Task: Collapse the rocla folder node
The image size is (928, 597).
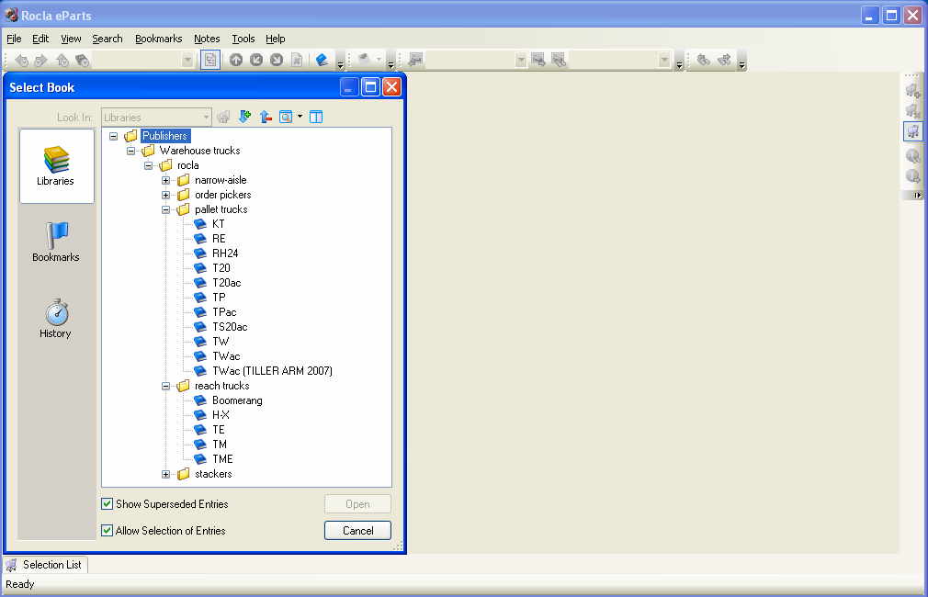Action: click(149, 165)
